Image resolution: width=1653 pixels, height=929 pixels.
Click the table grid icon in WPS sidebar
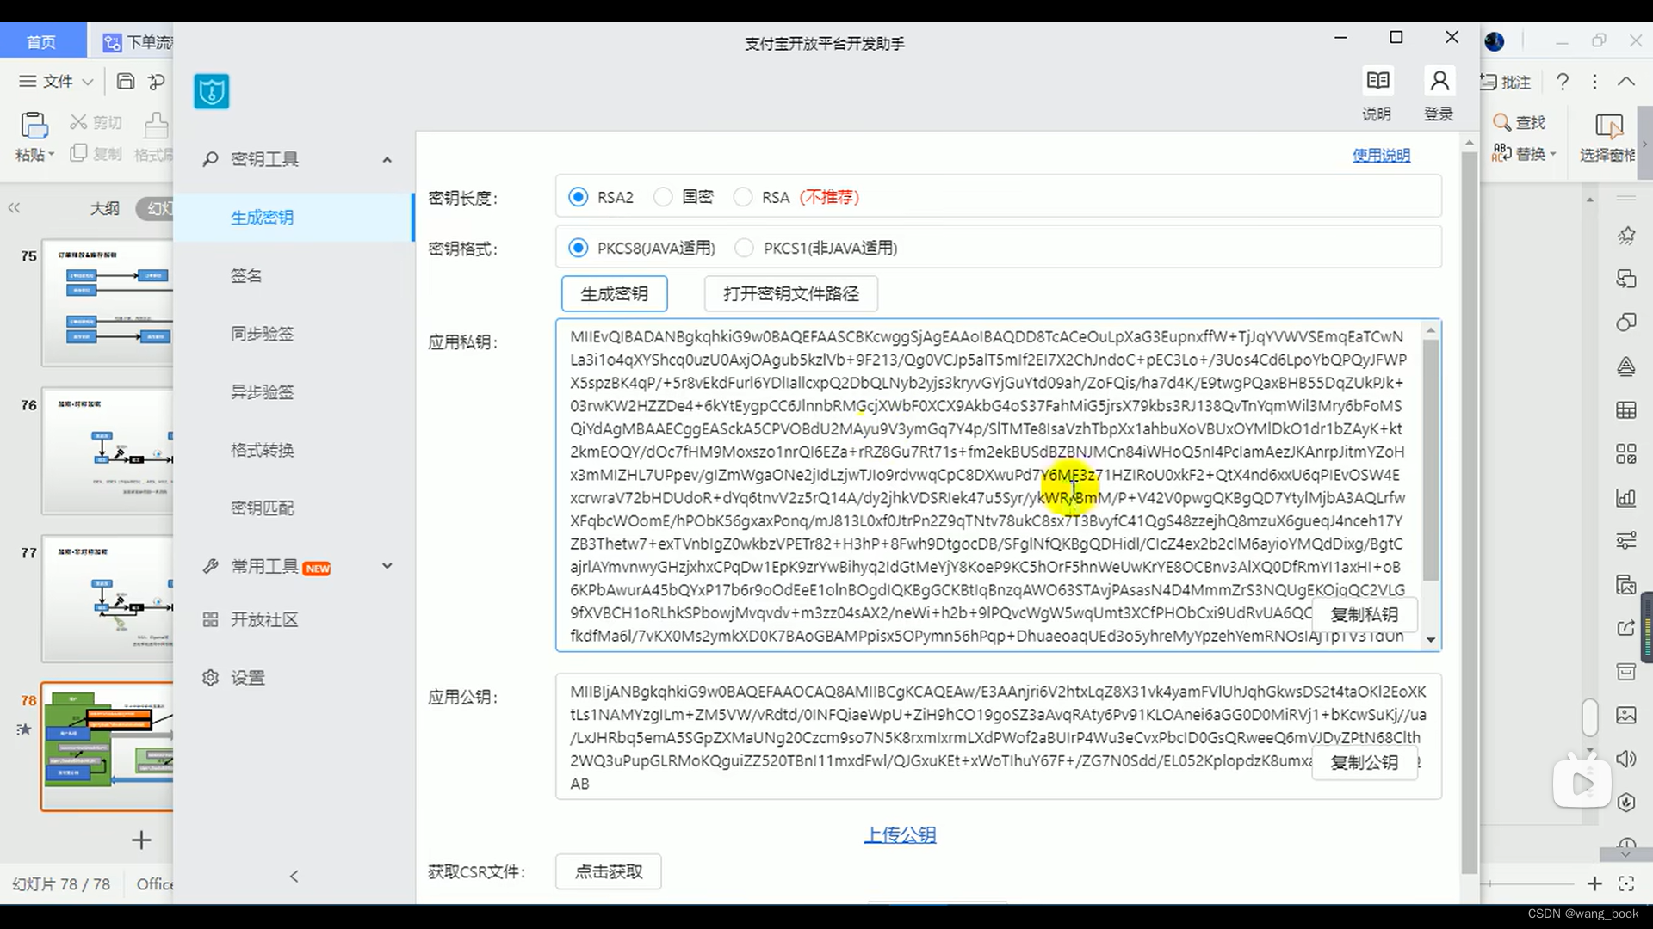1625,410
